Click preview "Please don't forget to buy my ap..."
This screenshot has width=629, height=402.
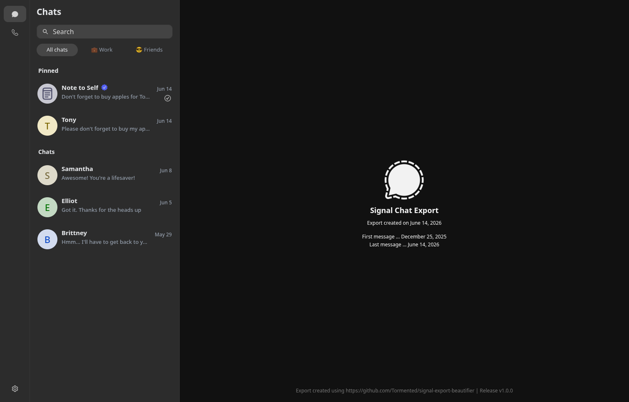106,129
